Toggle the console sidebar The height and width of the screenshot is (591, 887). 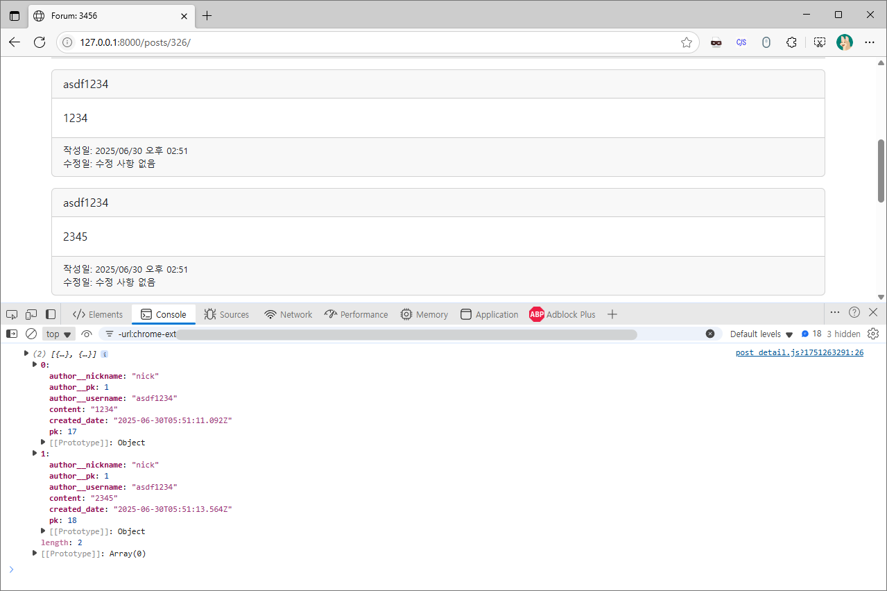12,334
